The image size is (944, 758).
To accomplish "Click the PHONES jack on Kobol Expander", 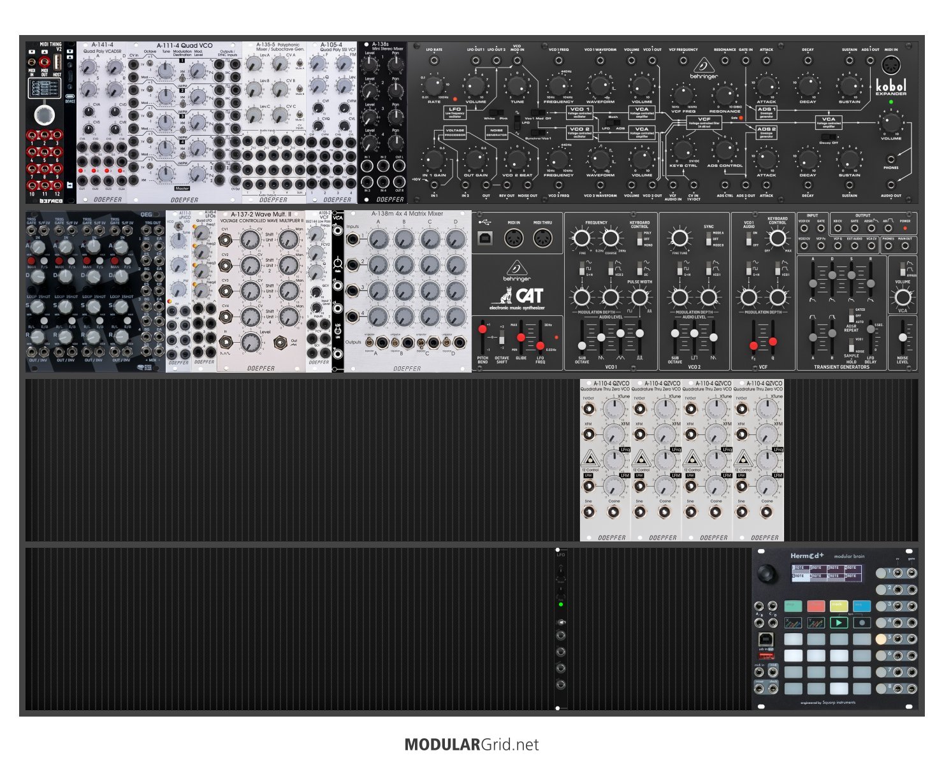I will click(890, 159).
